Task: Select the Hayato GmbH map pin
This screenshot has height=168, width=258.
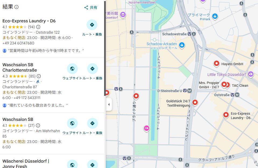Action: (216, 64)
